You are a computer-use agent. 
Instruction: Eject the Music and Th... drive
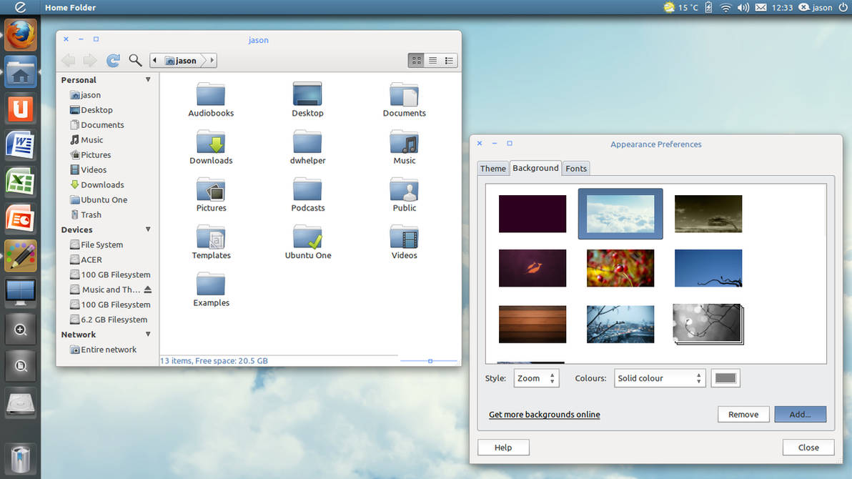(148, 290)
